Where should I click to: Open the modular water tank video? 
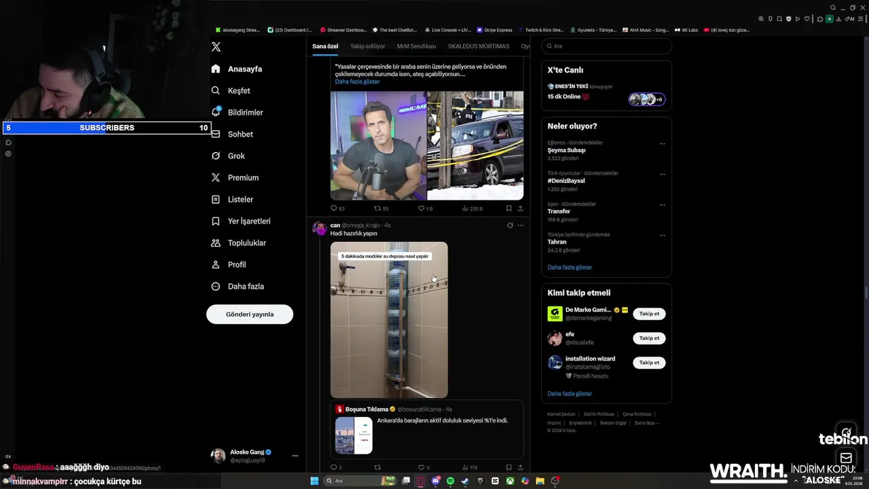(x=389, y=320)
